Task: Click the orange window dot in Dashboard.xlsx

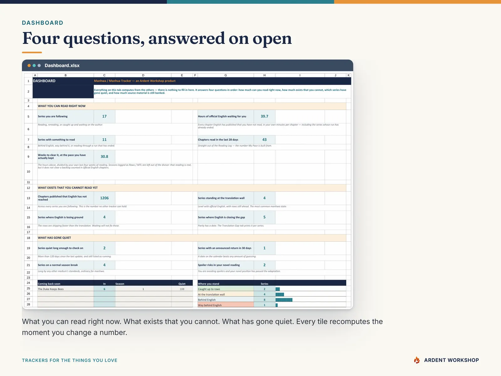Action: 29,65
